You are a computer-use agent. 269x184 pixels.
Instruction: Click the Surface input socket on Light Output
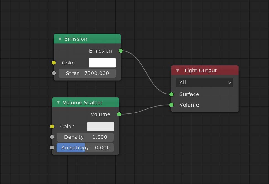[171, 94]
